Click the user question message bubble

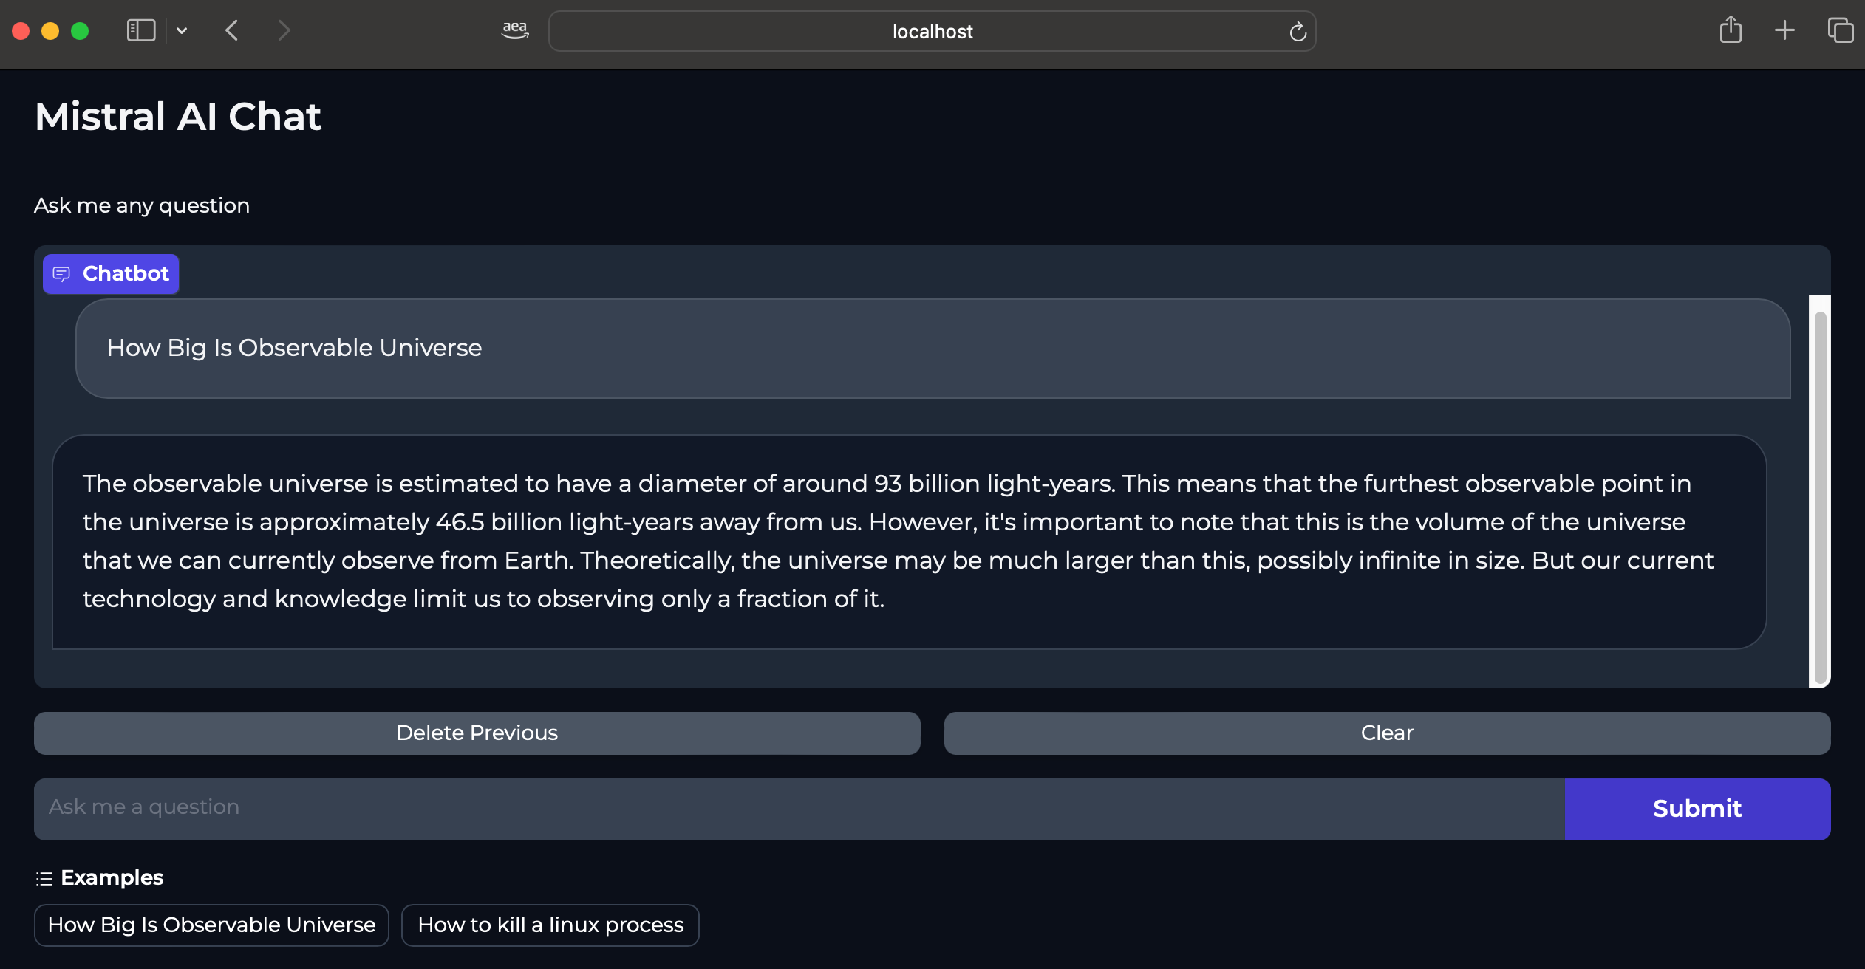932,348
